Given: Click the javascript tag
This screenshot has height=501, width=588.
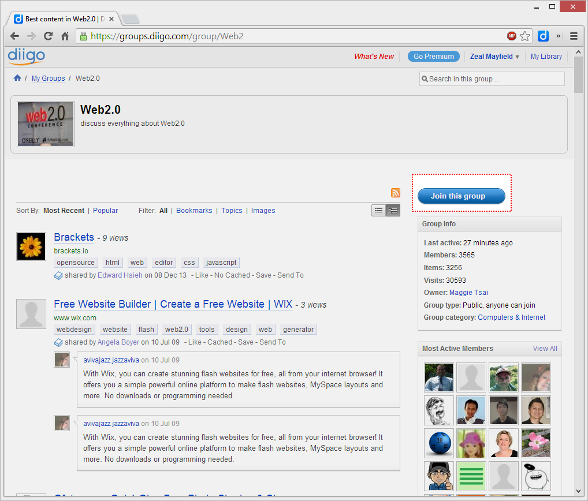Looking at the screenshot, I should click(x=221, y=263).
